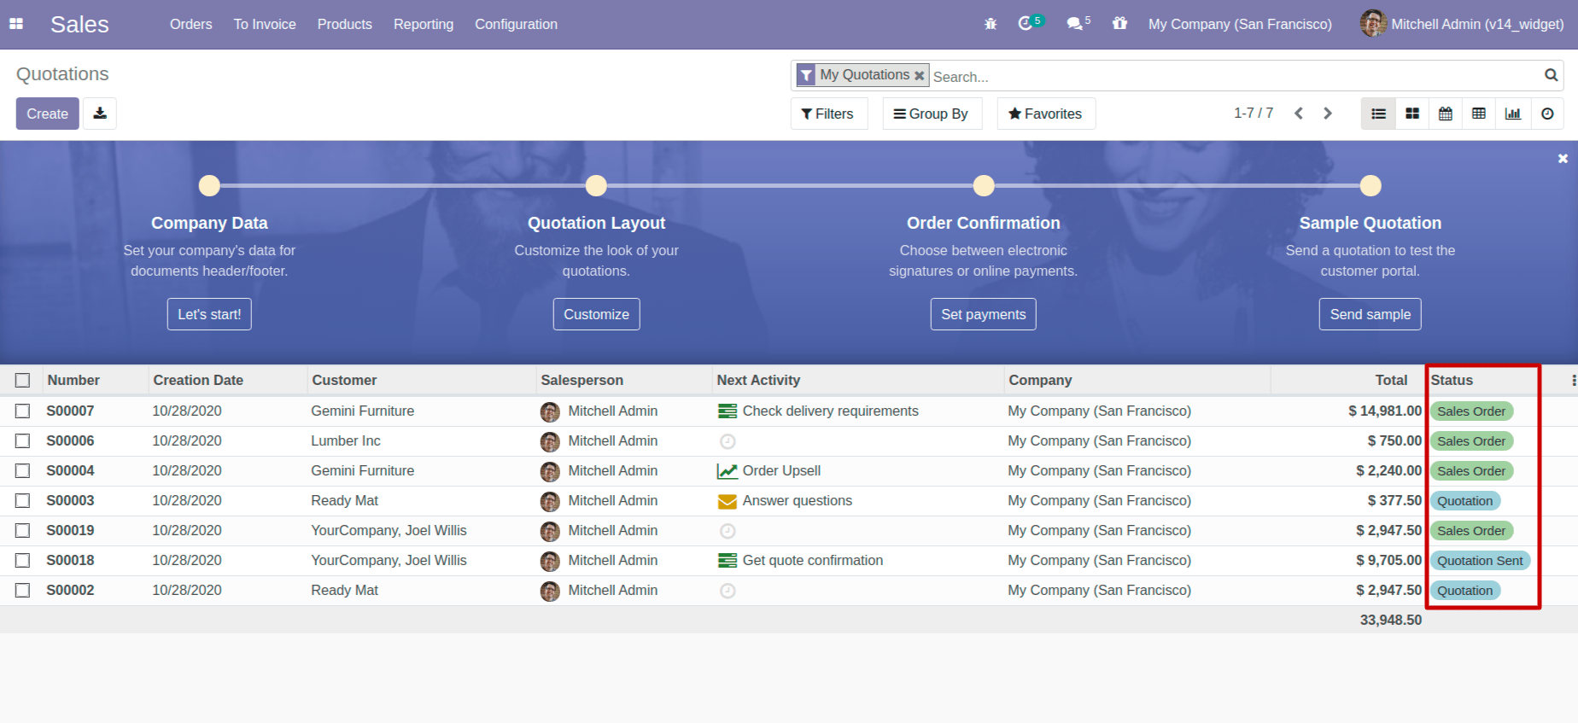The width and height of the screenshot is (1578, 723).
Task: Click the Create button
Action: (x=48, y=114)
